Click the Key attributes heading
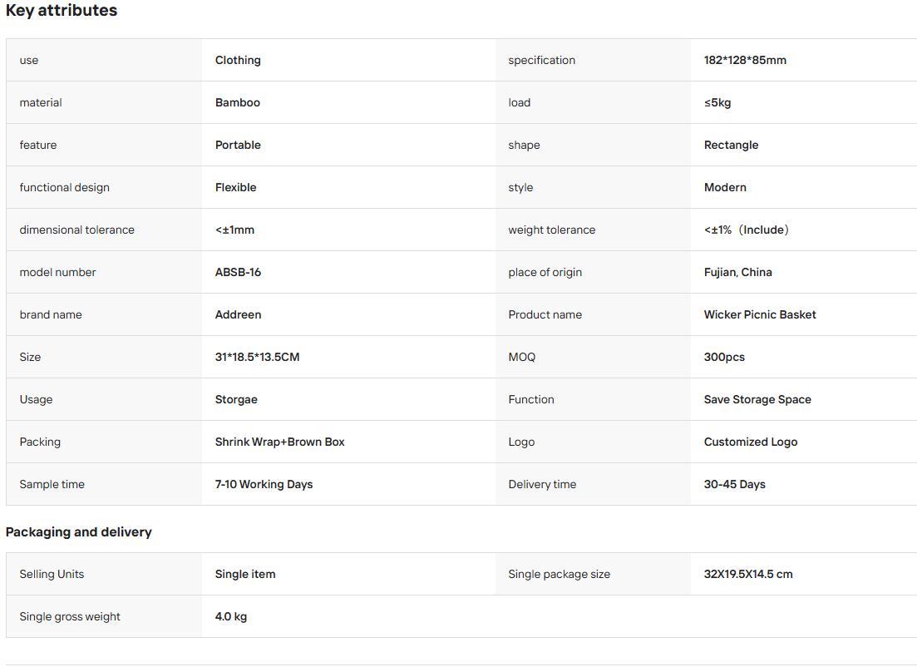 pos(62,11)
